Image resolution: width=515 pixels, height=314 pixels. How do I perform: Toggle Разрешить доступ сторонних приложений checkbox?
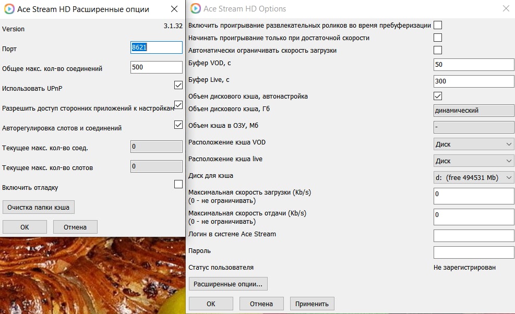pyautogui.click(x=178, y=105)
